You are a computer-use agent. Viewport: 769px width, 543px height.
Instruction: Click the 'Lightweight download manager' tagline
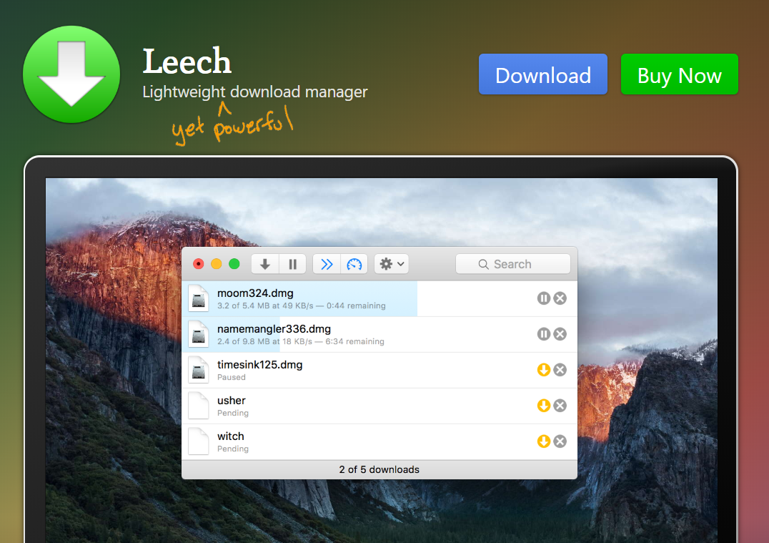[255, 92]
